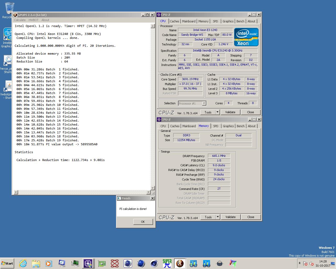Click the grey cat-face taskbar icon
Screen dimensions: 336x269
(x=219, y=263)
